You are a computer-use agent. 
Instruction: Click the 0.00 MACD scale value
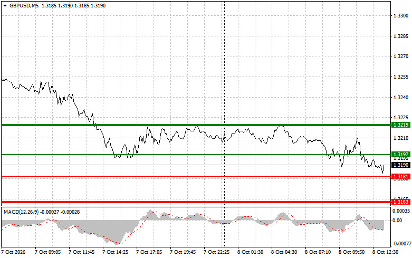(x=397, y=220)
